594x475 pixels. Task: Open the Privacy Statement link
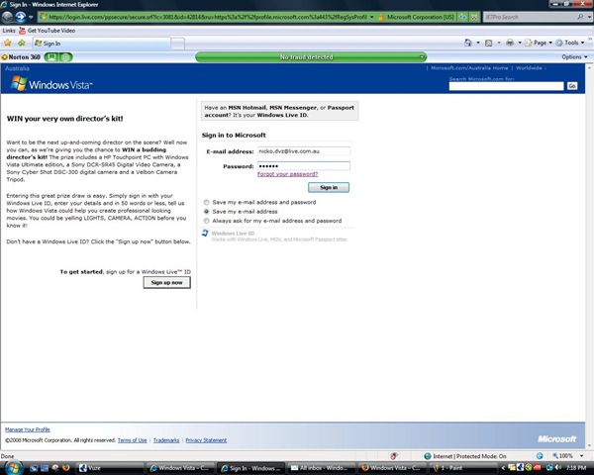coord(206,440)
